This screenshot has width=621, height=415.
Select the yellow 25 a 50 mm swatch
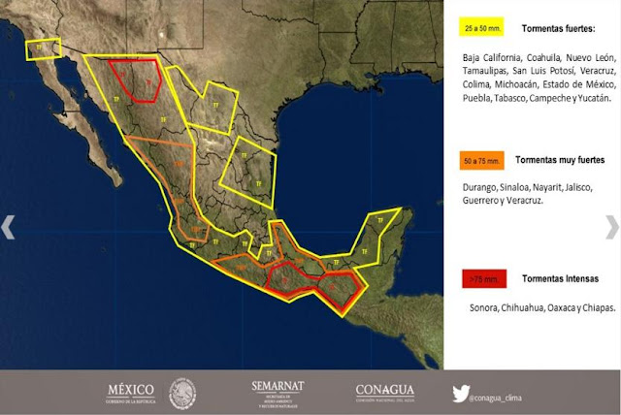481,27
